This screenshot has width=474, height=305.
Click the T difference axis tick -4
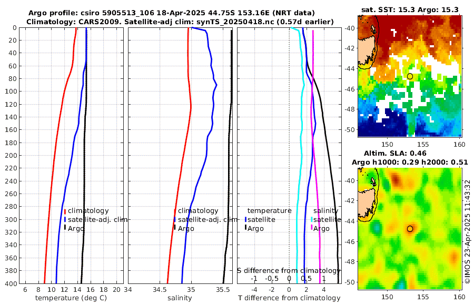click(x=254, y=289)
